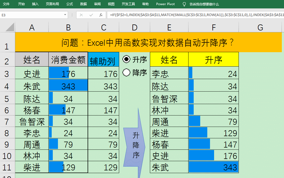Click cell B11 with value 129
Image resolution: width=284 pixels, height=178 pixels.
tap(68, 167)
